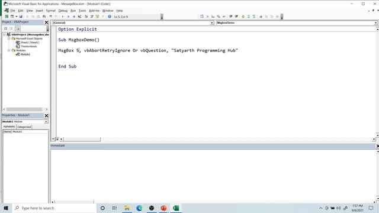Open the Run menu

(73, 11)
